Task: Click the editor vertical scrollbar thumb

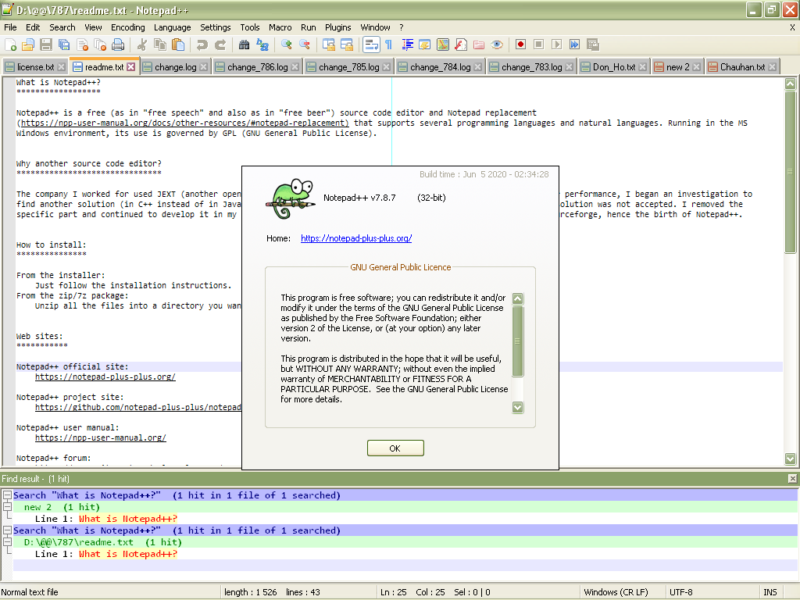Action: (791, 171)
